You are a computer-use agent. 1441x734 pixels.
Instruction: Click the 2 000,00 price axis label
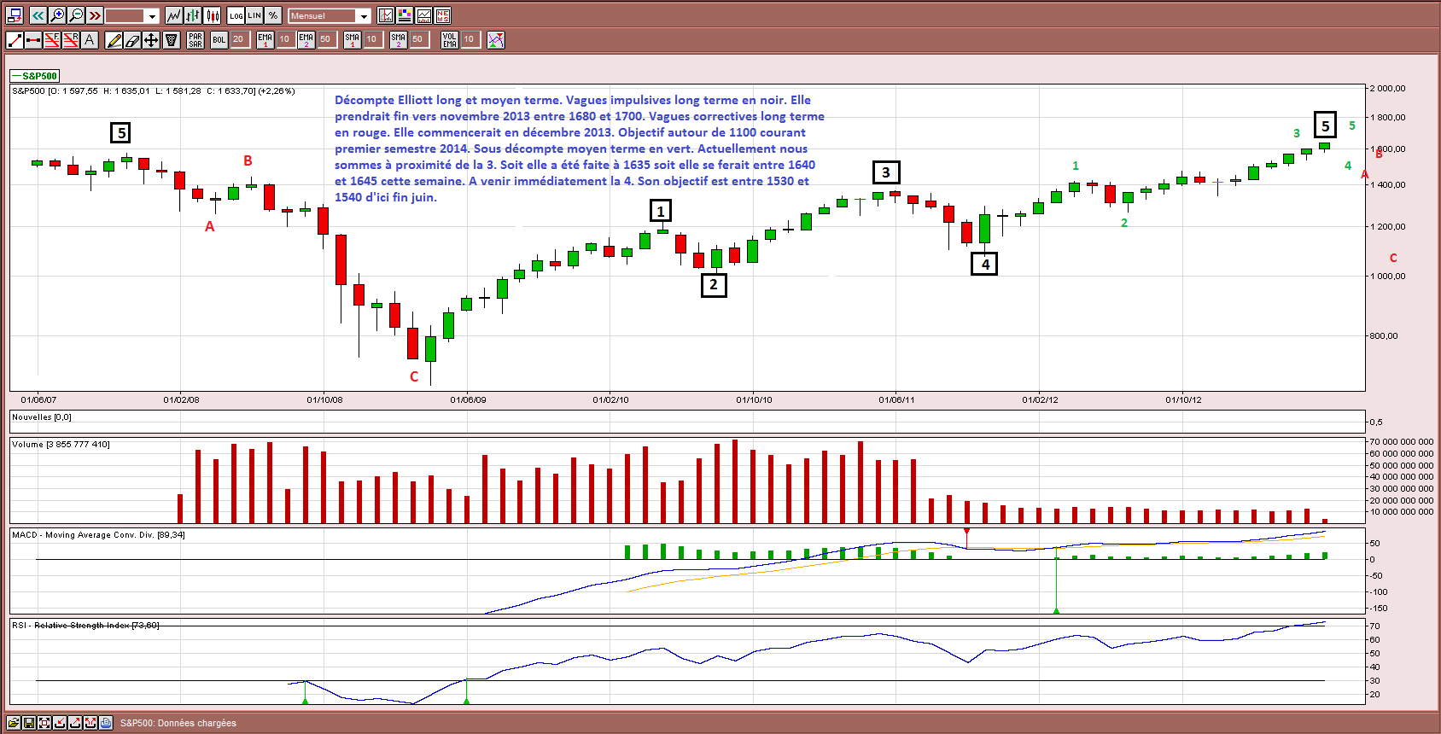(x=1388, y=88)
